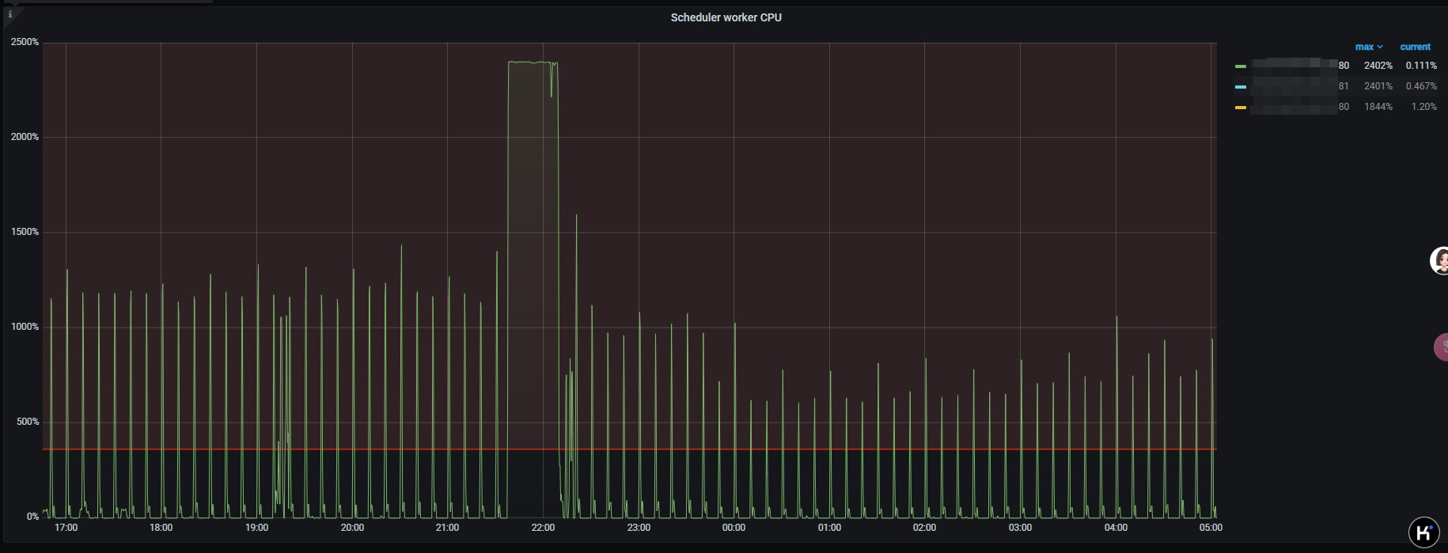Open color picker for the green series swatch
Screen dimensions: 1448x553
[1240, 66]
